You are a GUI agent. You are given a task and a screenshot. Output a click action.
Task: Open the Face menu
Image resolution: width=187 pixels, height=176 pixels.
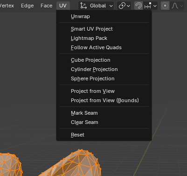46,6
